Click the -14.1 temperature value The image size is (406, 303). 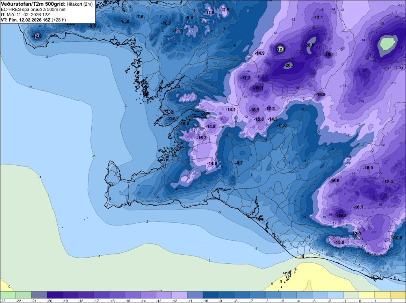231,109
